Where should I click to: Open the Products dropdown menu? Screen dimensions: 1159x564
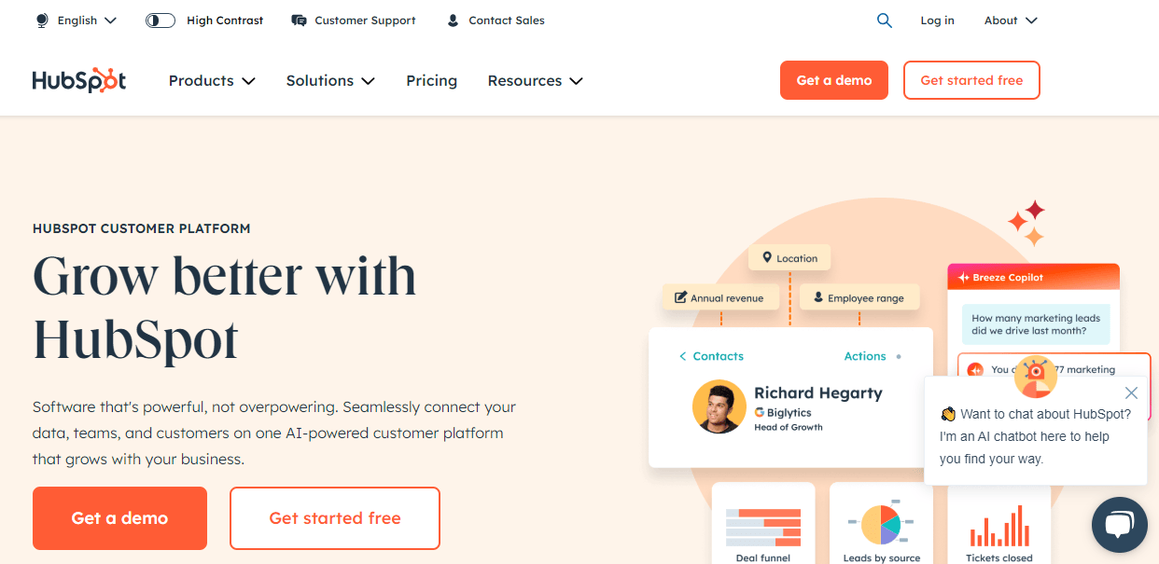point(212,81)
